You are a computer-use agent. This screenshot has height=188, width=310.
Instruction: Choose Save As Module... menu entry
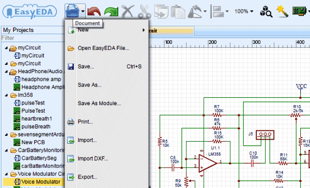107,103
